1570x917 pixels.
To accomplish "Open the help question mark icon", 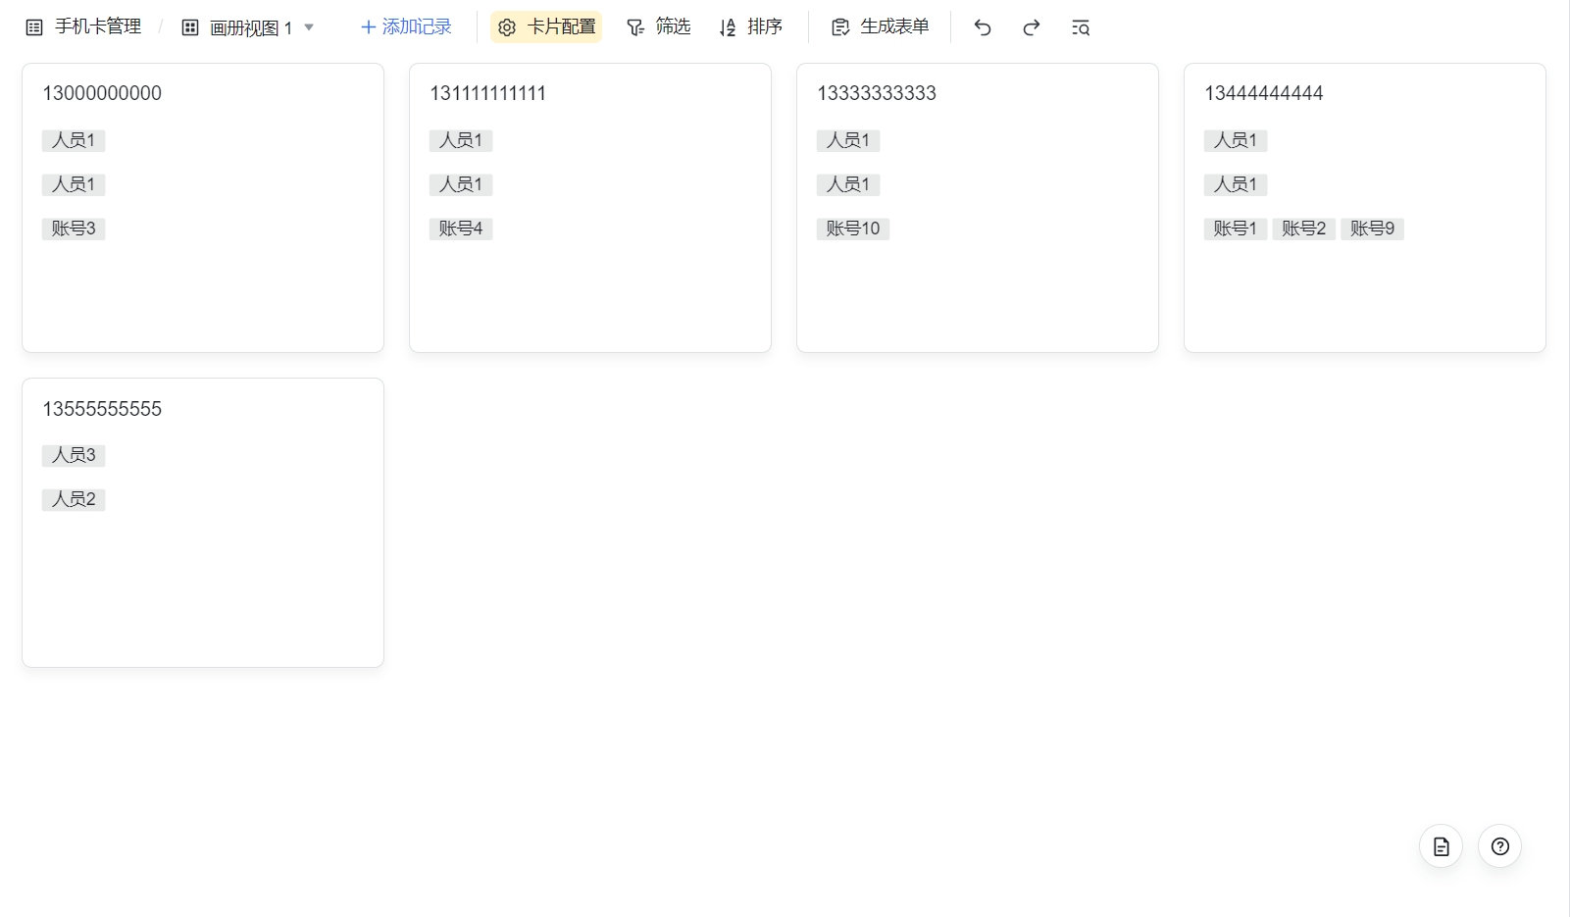I will coord(1499,846).
